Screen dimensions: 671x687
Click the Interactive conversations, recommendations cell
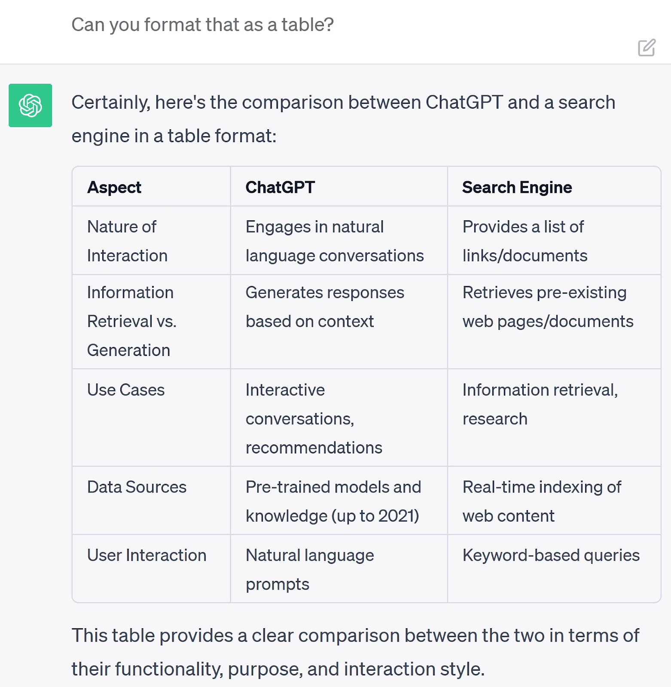click(x=313, y=419)
